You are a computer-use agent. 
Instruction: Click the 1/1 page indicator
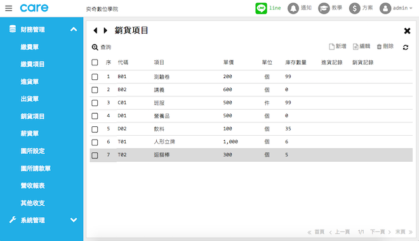click(361, 232)
